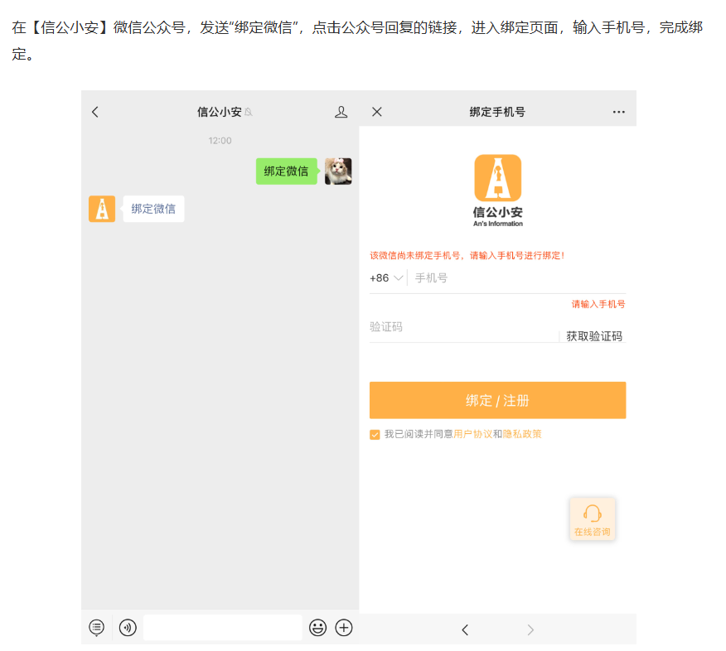Viewport: 726px width, 651px height.
Task: Open the emoji picker
Action: [x=317, y=628]
